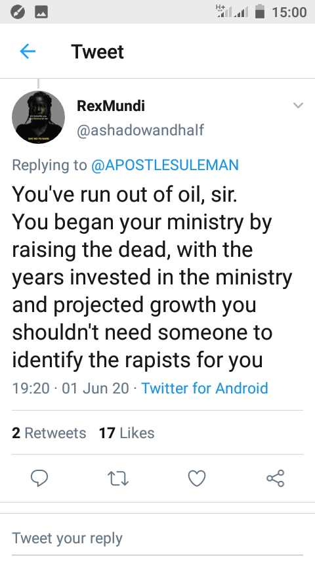Tap the circular compass status bar icon
Viewport: 315px width, 561px height.
pos(18,12)
